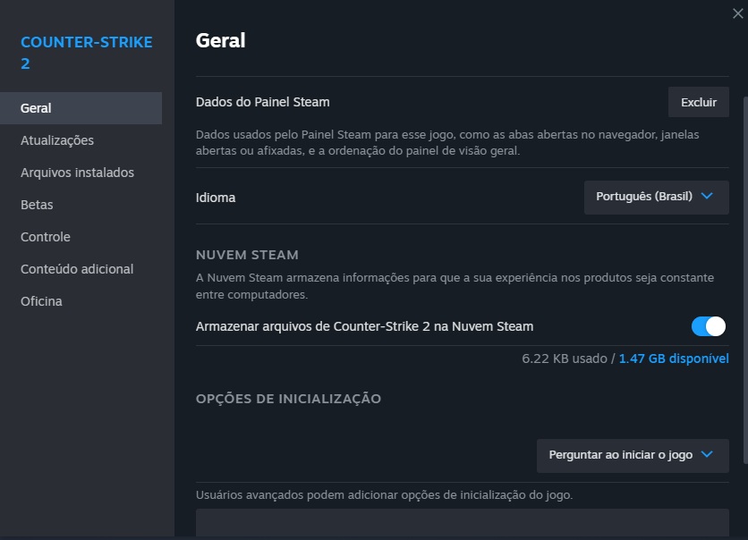Click the 'Armazenar arquivos de Counter-Strike 2' label
The image size is (748, 540).
pos(364,326)
